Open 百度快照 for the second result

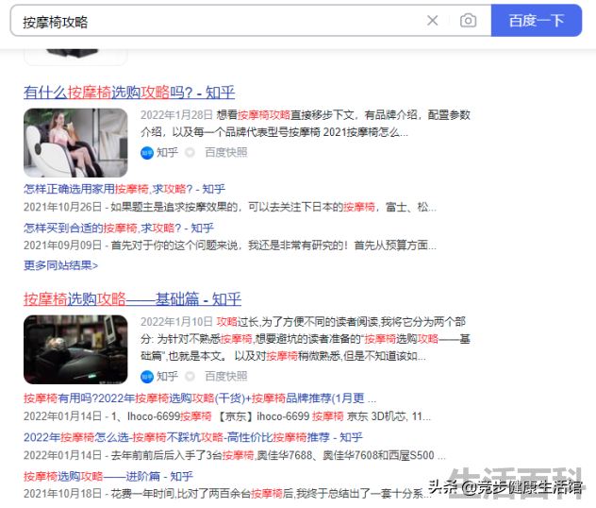[x=226, y=377]
